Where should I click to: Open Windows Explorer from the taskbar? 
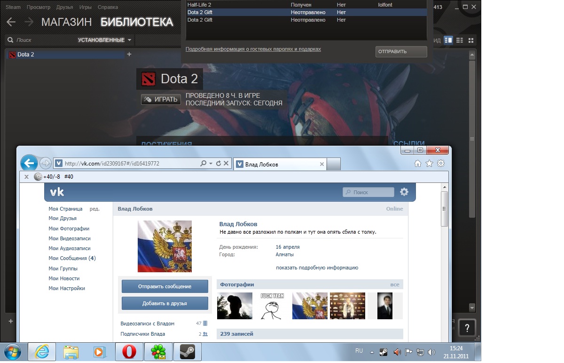[71, 351]
